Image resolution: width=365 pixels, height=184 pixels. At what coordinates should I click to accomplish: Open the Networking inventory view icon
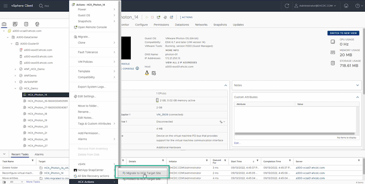point(37,24)
